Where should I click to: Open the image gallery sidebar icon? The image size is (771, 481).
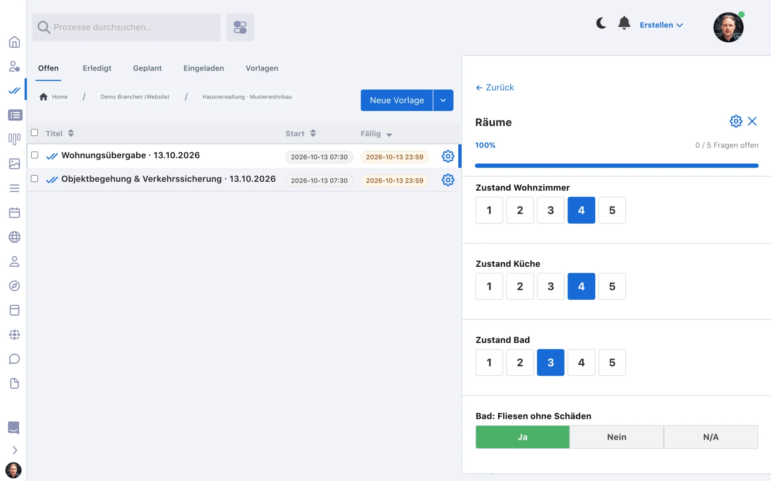click(14, 164)
